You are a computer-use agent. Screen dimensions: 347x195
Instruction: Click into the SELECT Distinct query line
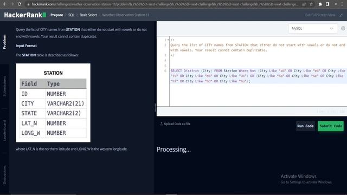258,76
